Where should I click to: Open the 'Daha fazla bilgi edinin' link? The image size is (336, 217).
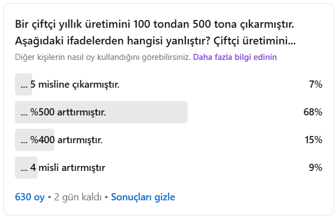pyautogui.click(x=235, y=57)
